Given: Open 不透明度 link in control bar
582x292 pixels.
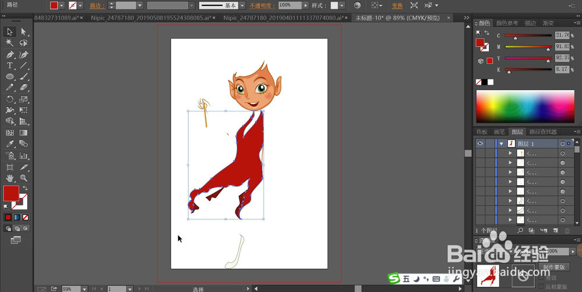Looking at the screenshot, I should click(262, 6).
